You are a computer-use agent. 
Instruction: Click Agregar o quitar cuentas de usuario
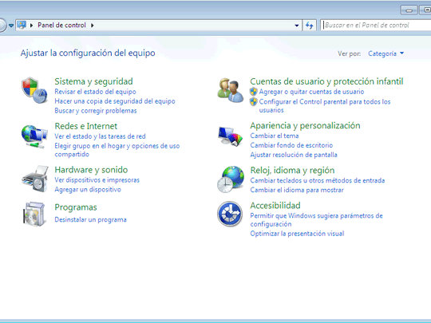[x=312, y=92]
